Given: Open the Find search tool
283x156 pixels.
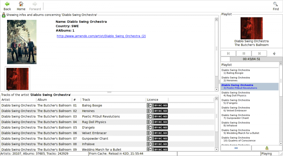Looking at the screenshot, I should click(x=276, y=6).
